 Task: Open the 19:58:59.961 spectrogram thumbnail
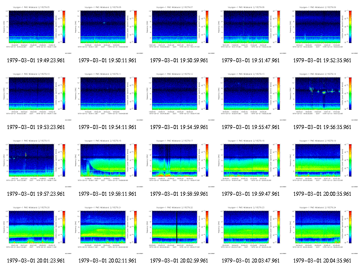coord(179,162)
